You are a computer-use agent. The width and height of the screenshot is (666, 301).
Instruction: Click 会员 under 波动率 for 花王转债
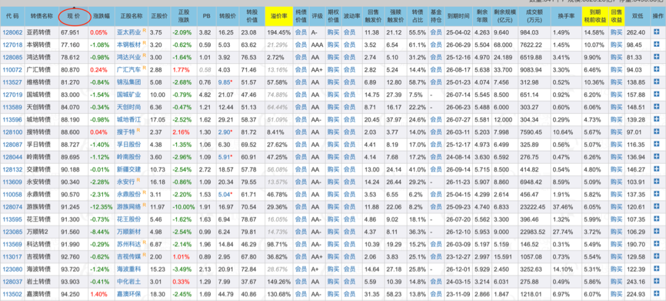349,220
